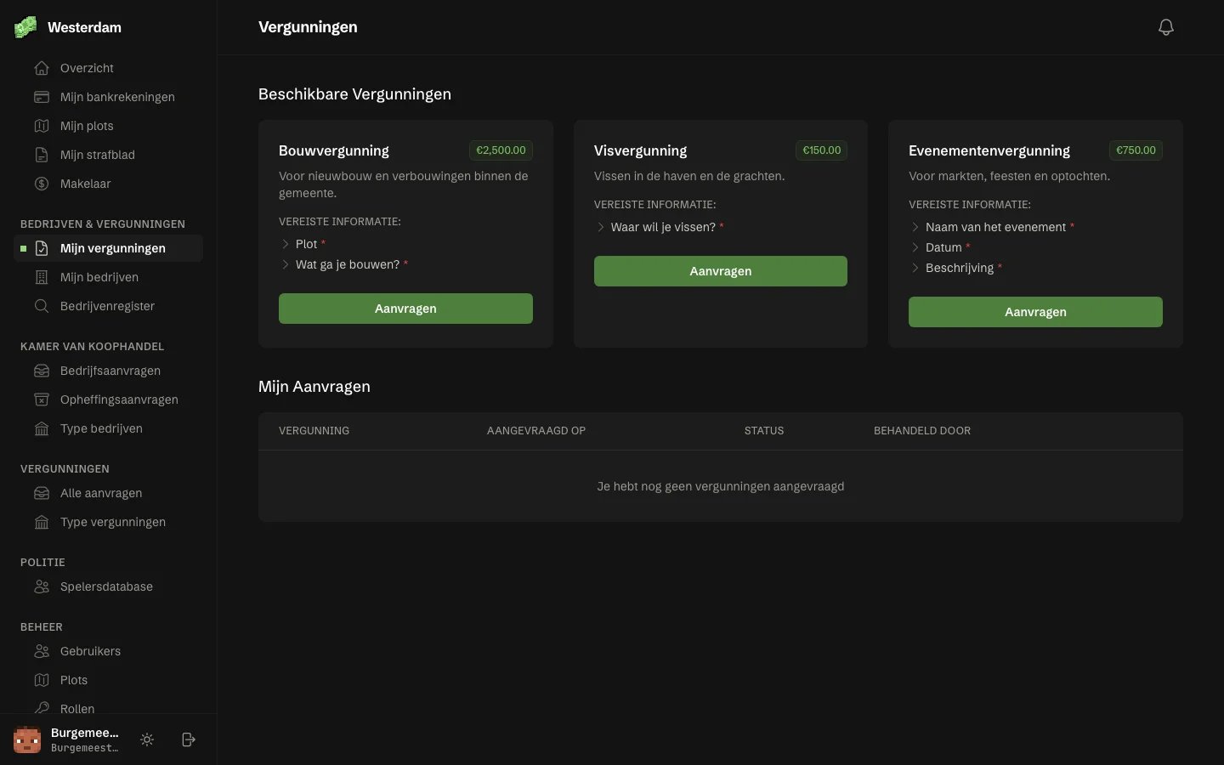Open the Rollen sidebar item
This screenshot has width=1224, height=765.
(x=108, y=709)
